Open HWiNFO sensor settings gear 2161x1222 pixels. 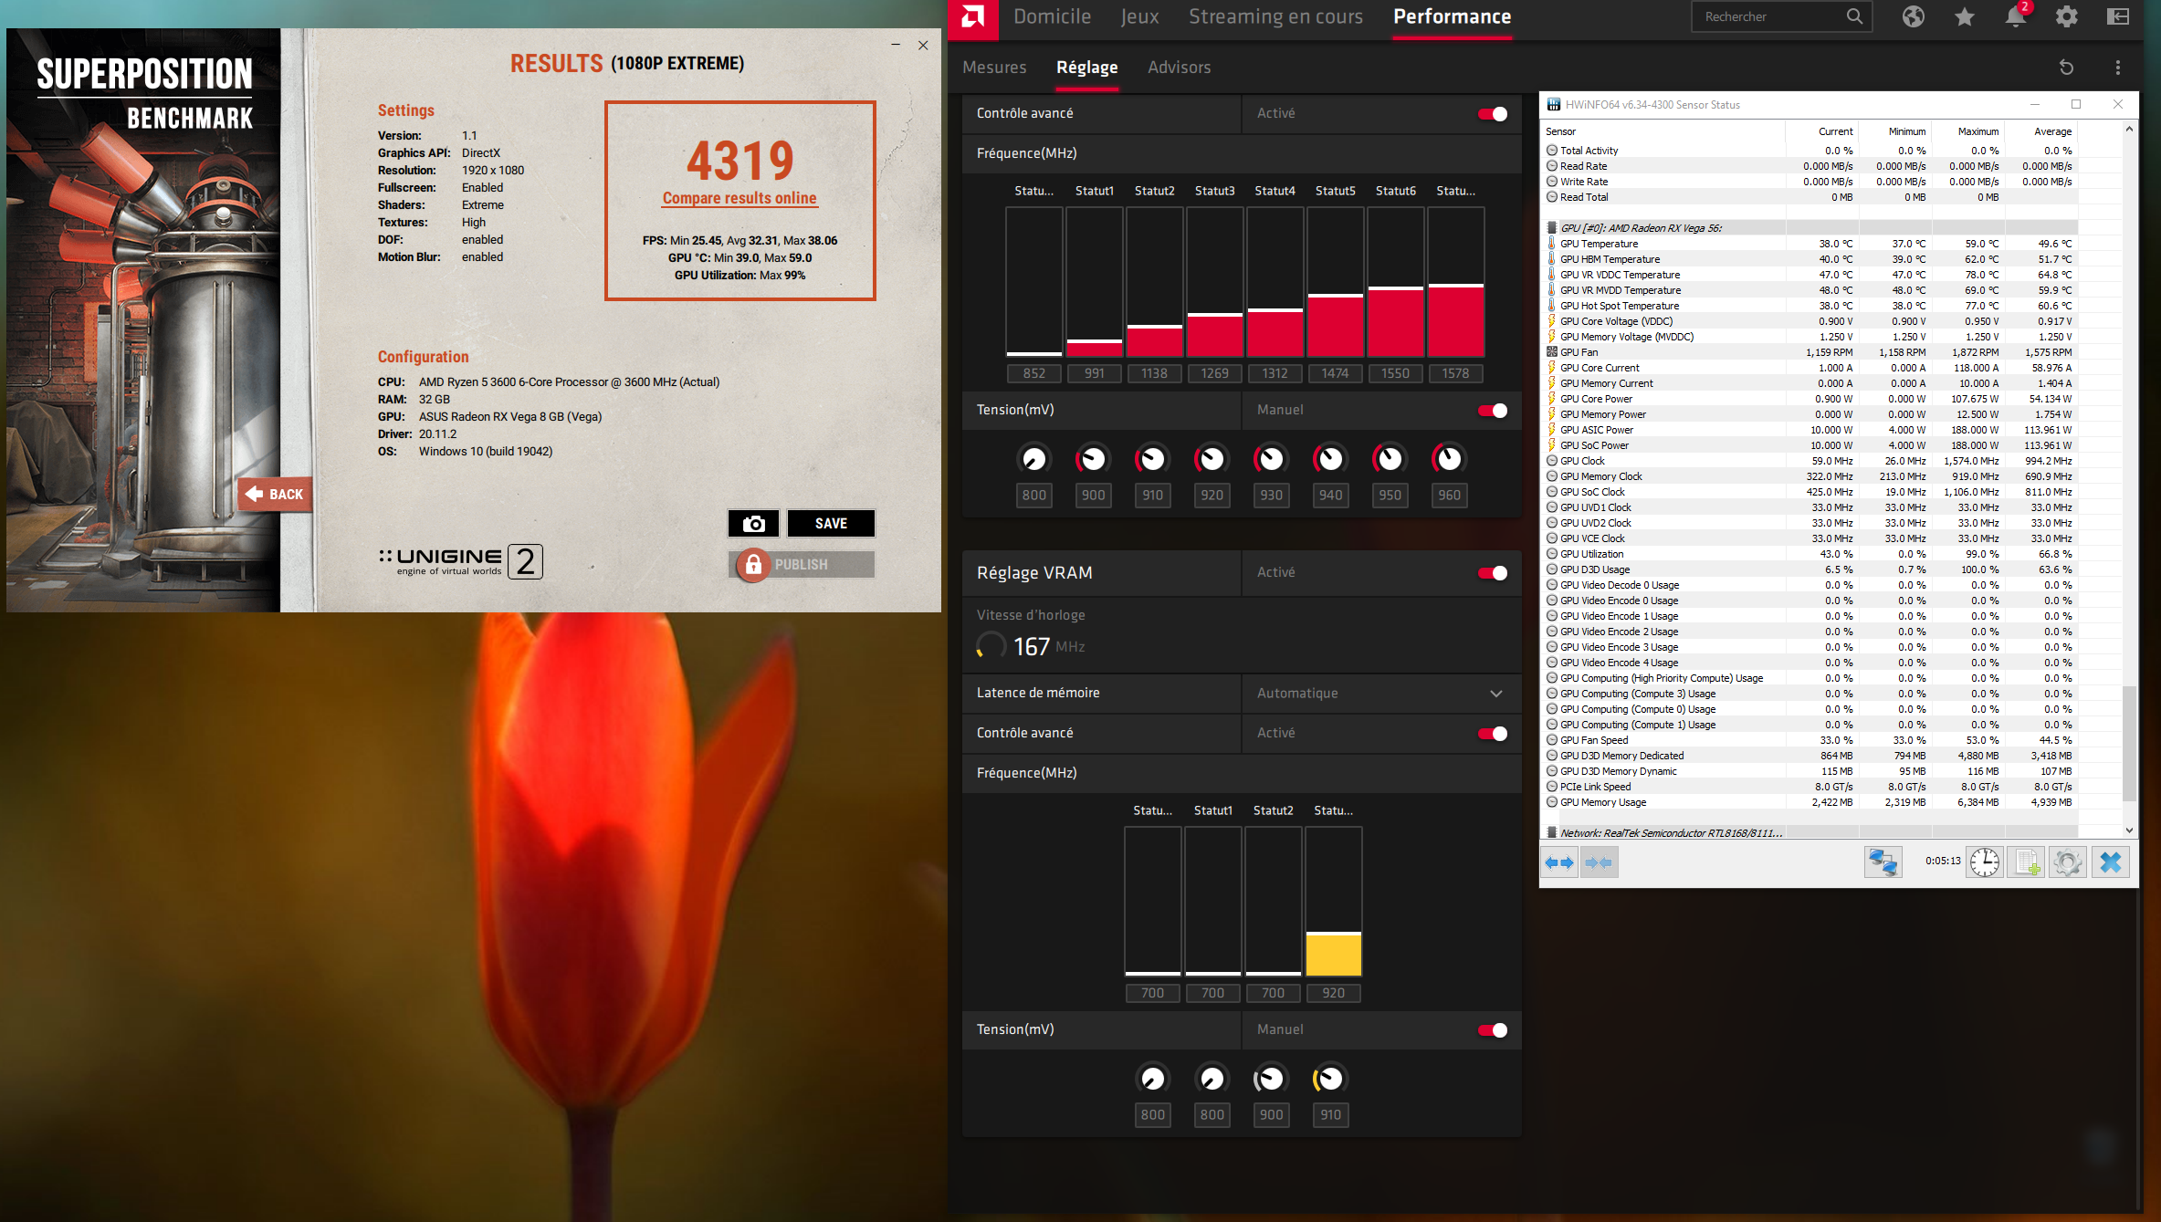tap(2068, 862)
